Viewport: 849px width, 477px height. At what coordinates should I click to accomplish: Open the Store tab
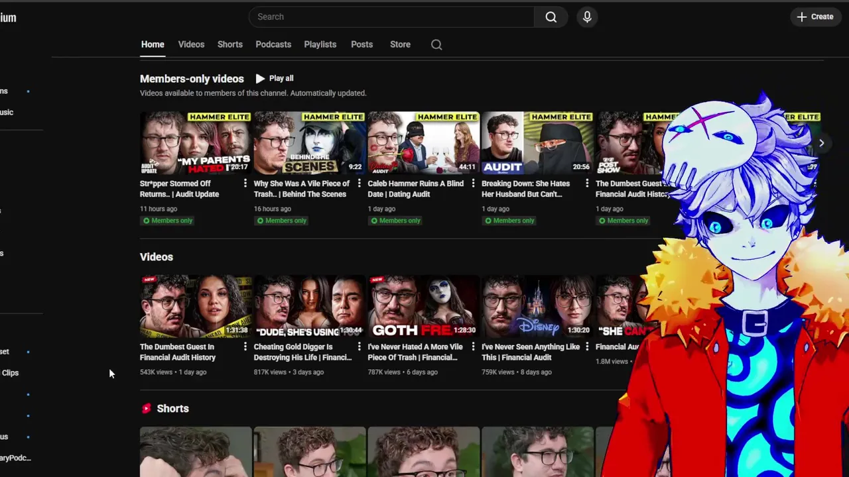coord(400,44)
